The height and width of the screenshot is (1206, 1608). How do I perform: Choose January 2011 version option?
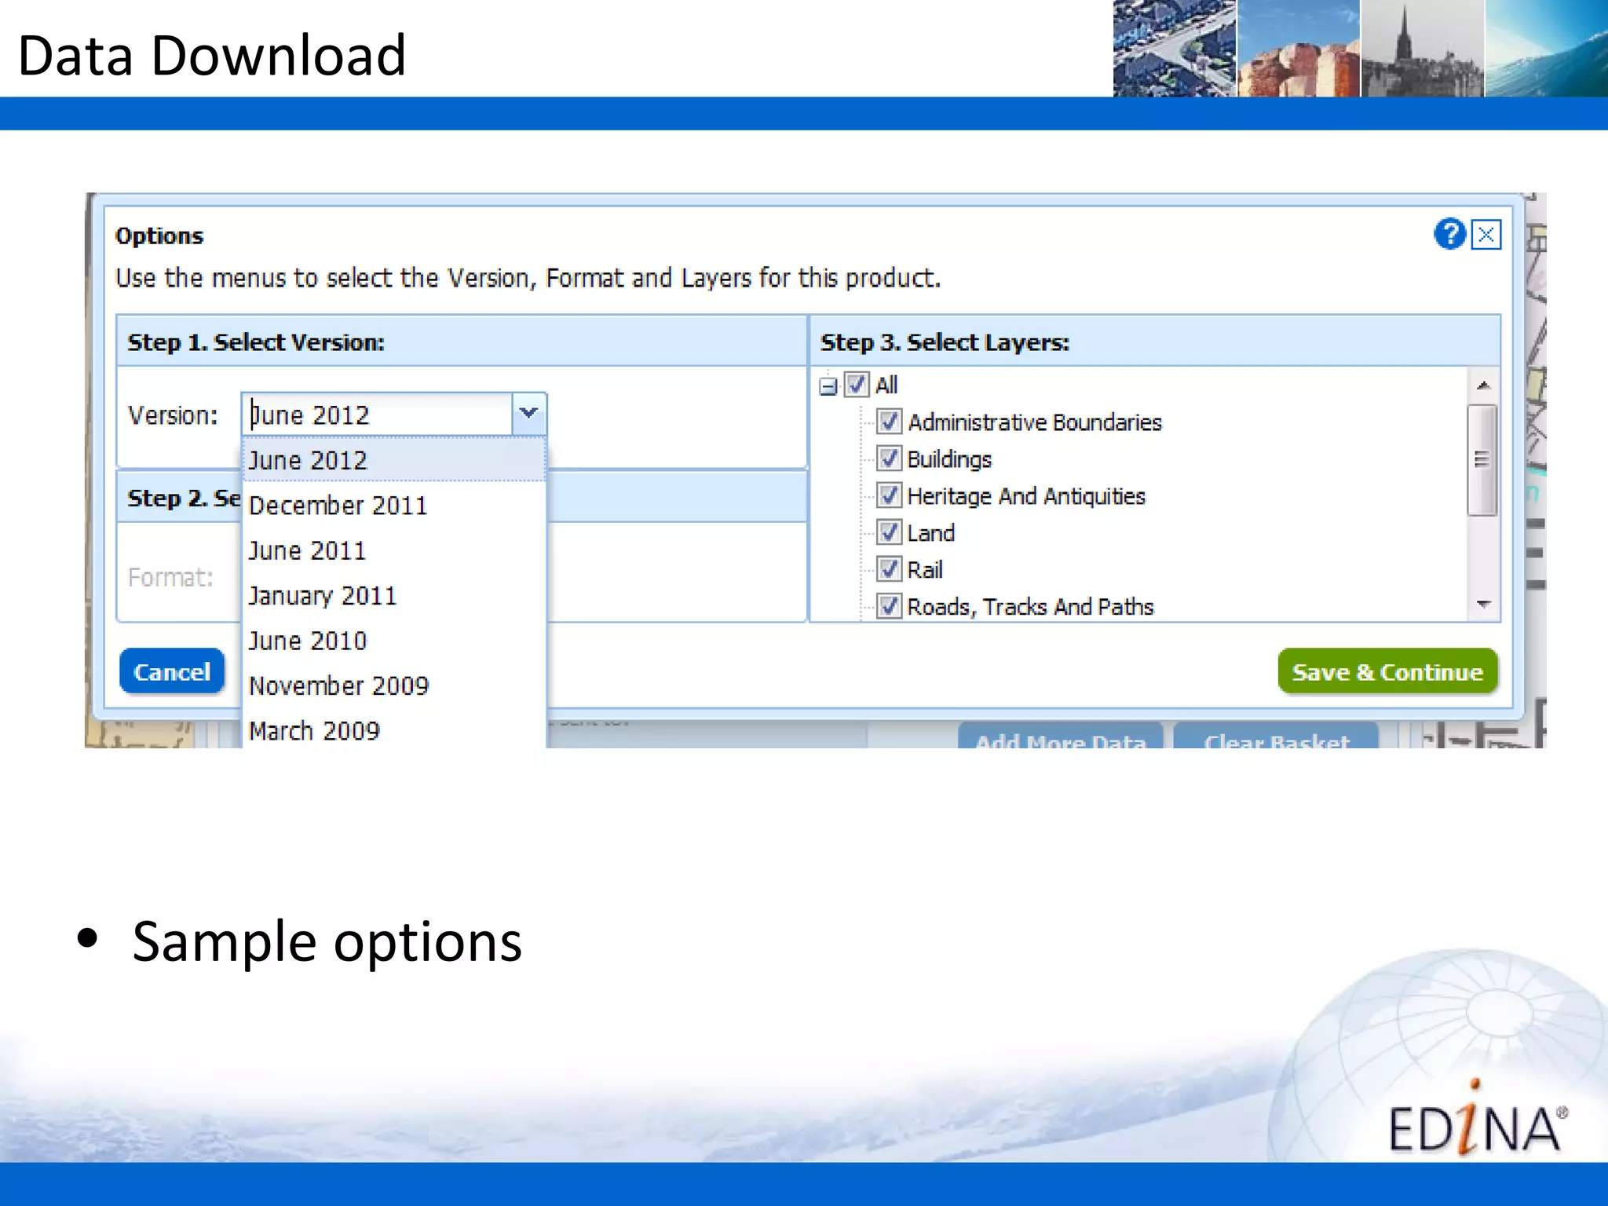tap(394, 595)
